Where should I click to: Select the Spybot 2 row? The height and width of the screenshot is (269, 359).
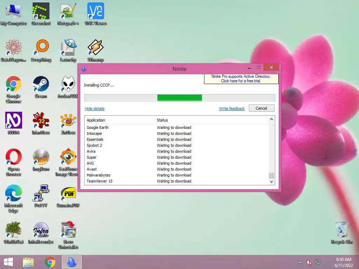coord(177,145)
